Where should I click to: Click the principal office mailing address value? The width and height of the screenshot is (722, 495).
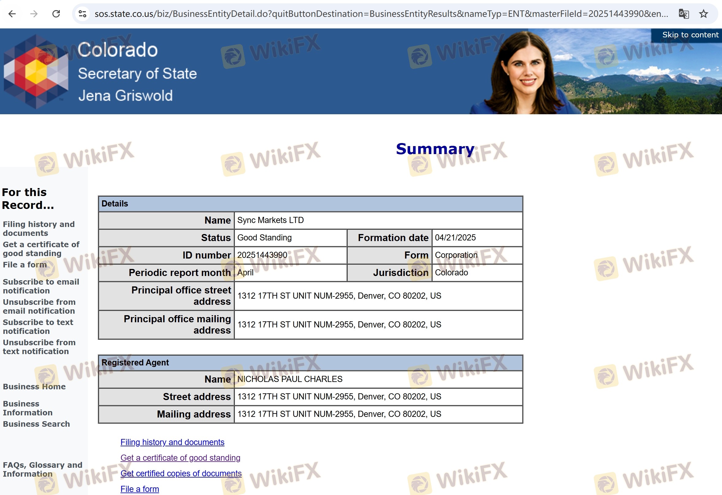pos(339,324)
